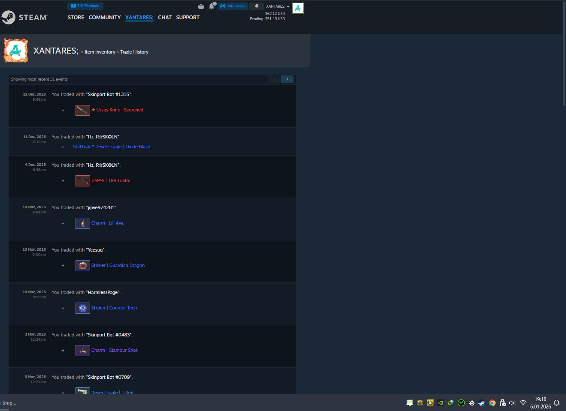Open the Ursus Knife | Scorched link

117,110
